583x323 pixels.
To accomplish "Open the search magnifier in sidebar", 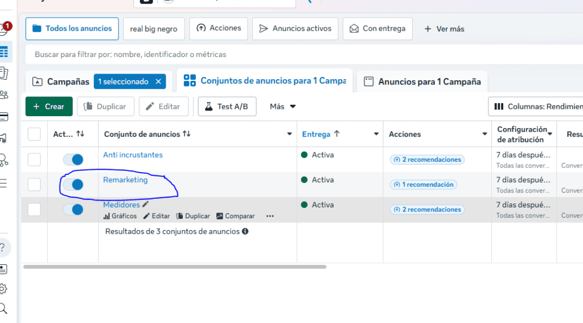I will tap(3, 308).
